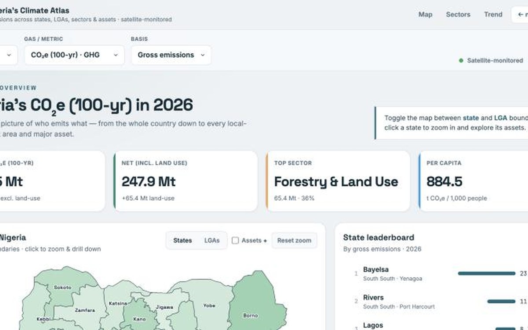Click Bayelsa emissions bar in leaderboard
The width and height of the screenshot is (528, 330).
tap(486, 273)
